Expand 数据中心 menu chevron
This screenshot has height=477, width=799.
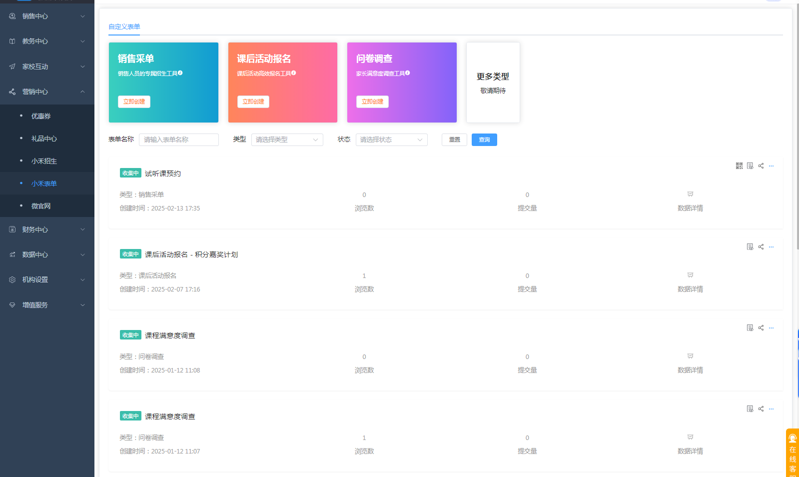tap(83, 254)
